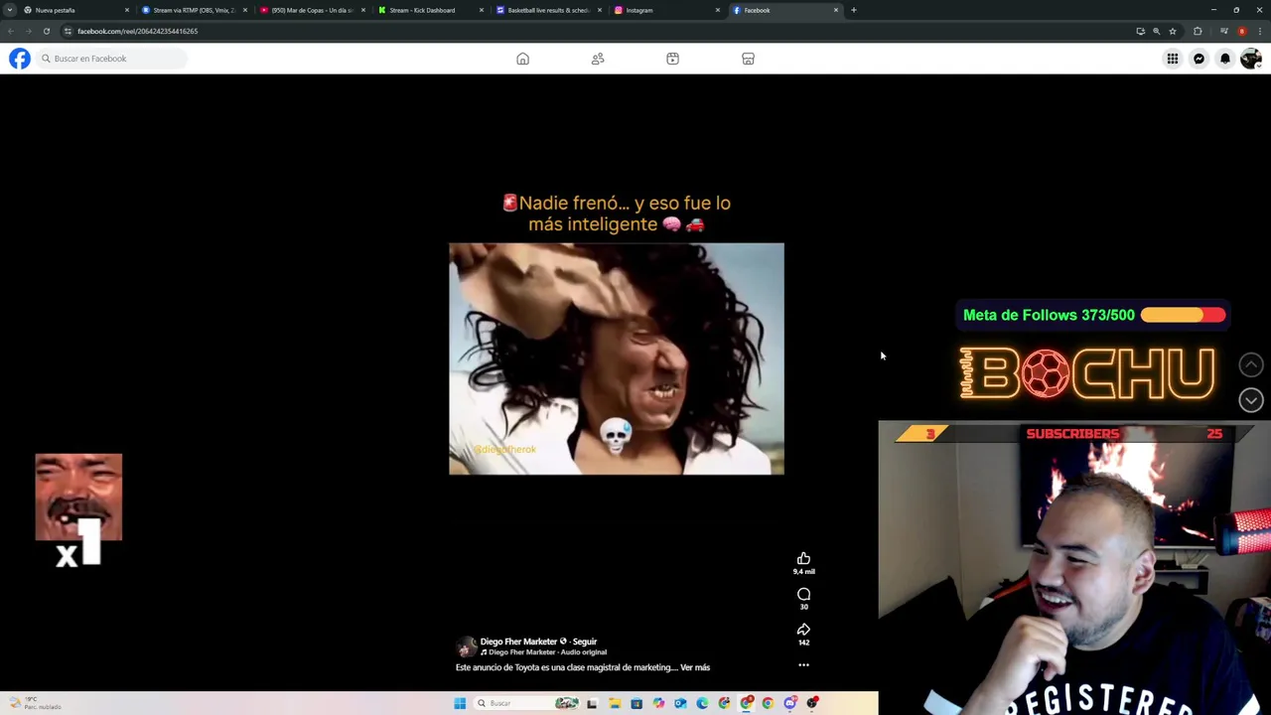The image size is (1271, 715).
Task: Click the Meta de Follows progress bar
Action: pos(1183,315)
